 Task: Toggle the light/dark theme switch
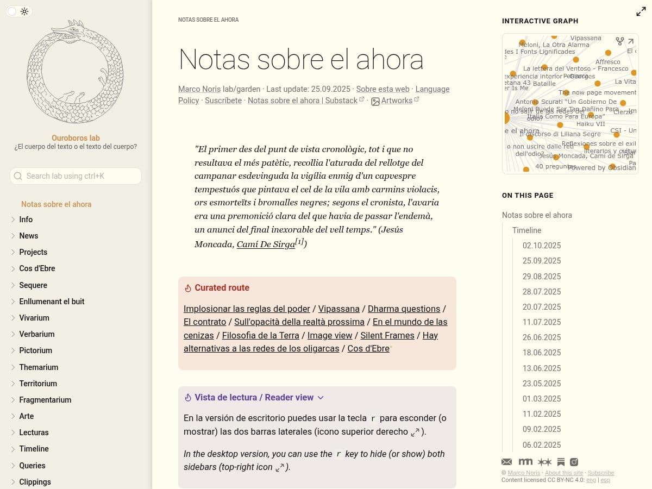point(18,11)
